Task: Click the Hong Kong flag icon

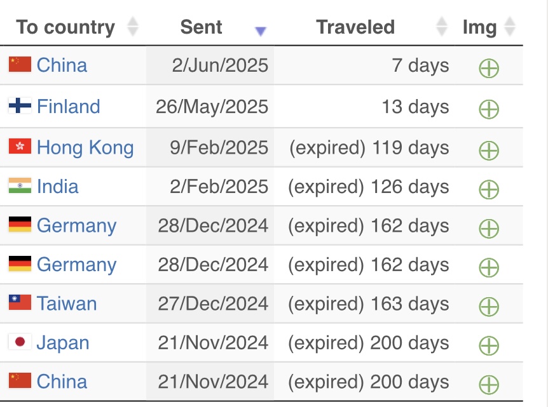Action: pyautogui.click(x=20, y=146)
